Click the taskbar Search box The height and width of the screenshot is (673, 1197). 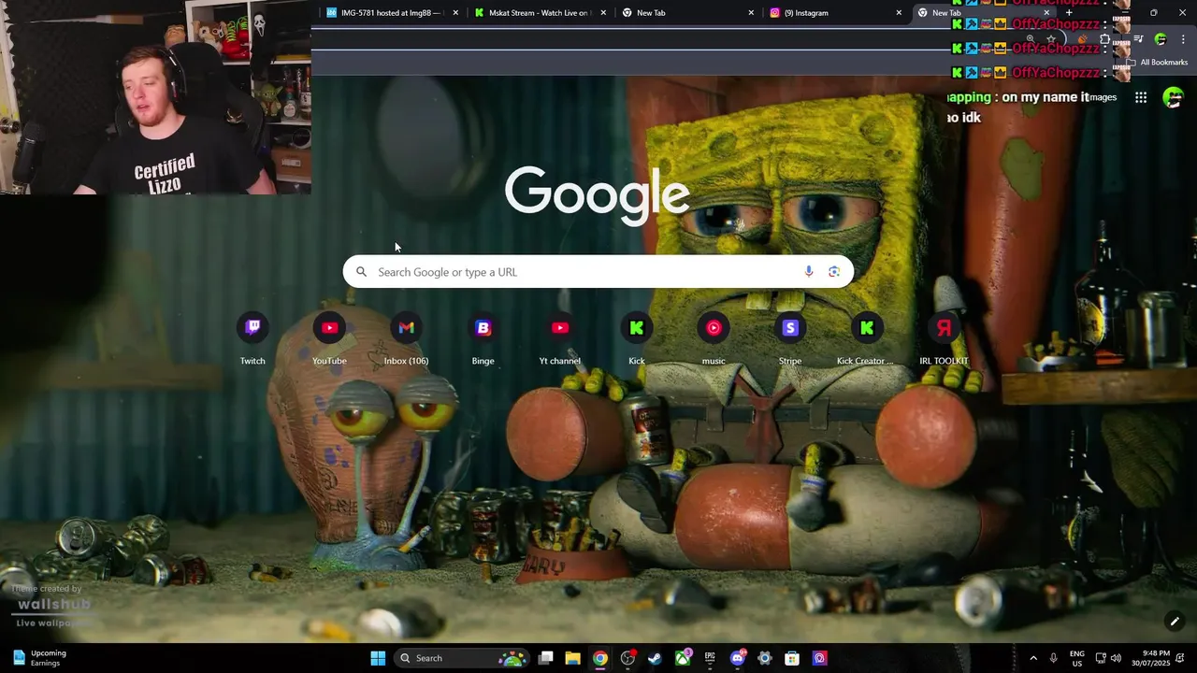click(x=462, y=658)
